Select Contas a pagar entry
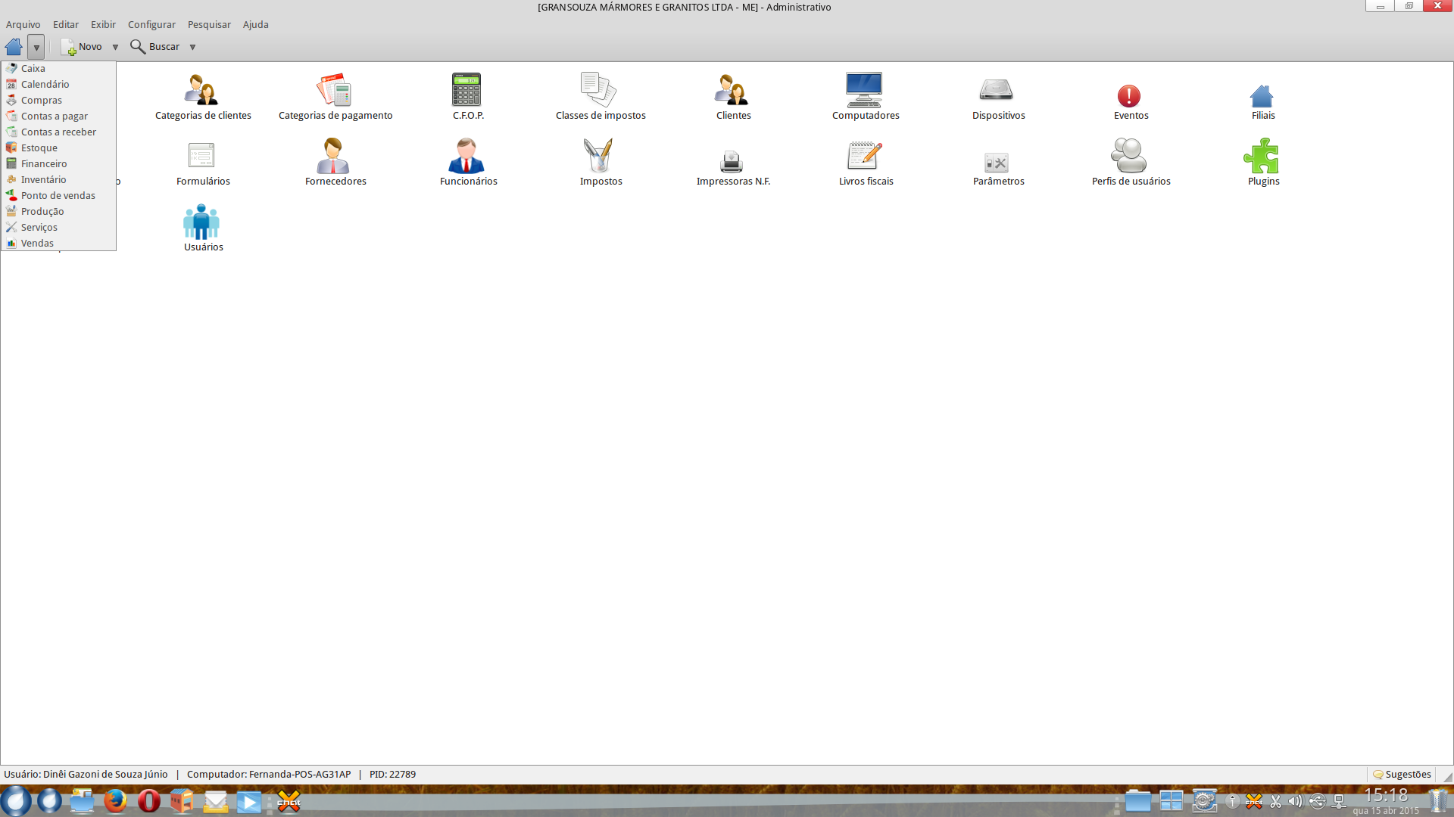The height and width of the screenshot is (817, 1454). tap(58, 116)
